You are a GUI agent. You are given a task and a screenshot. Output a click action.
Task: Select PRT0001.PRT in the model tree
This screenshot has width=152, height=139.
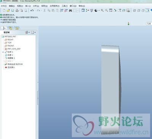pos(9,36)
